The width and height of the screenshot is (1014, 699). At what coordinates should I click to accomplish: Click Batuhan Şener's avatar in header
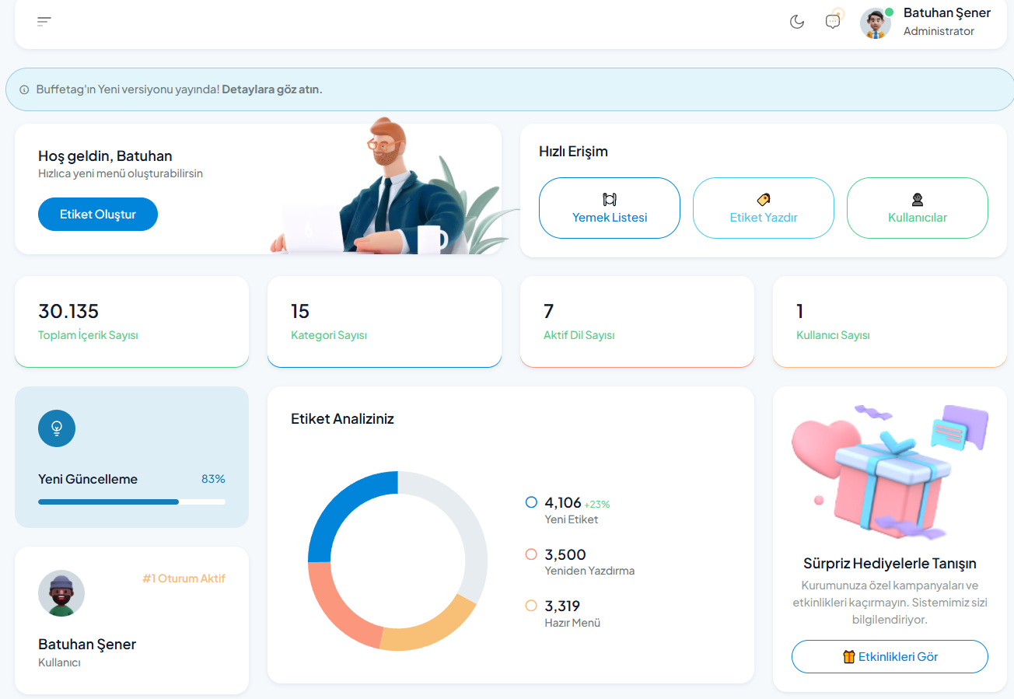876,23
